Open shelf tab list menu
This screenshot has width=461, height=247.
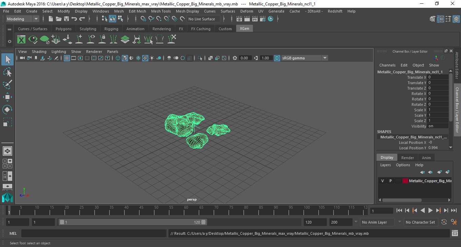(9, 29)
